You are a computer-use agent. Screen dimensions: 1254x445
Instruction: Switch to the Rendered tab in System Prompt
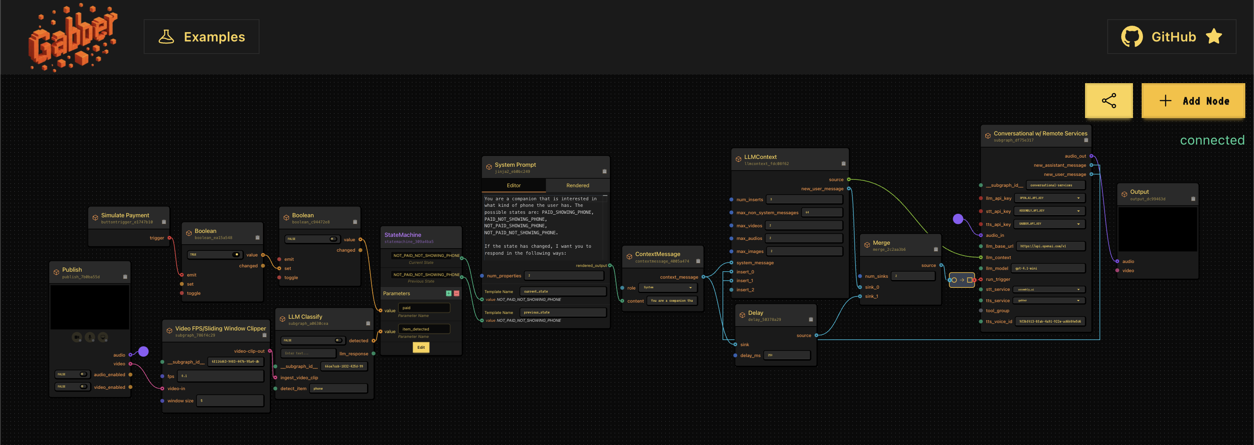[577, 185]
